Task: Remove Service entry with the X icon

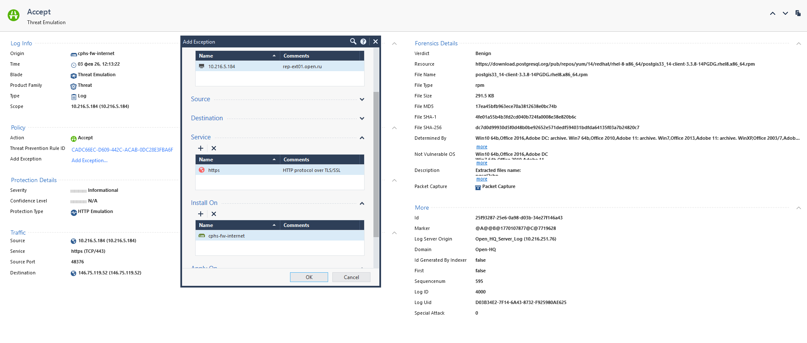Action: pyautogui.click(x=214, y=148)
